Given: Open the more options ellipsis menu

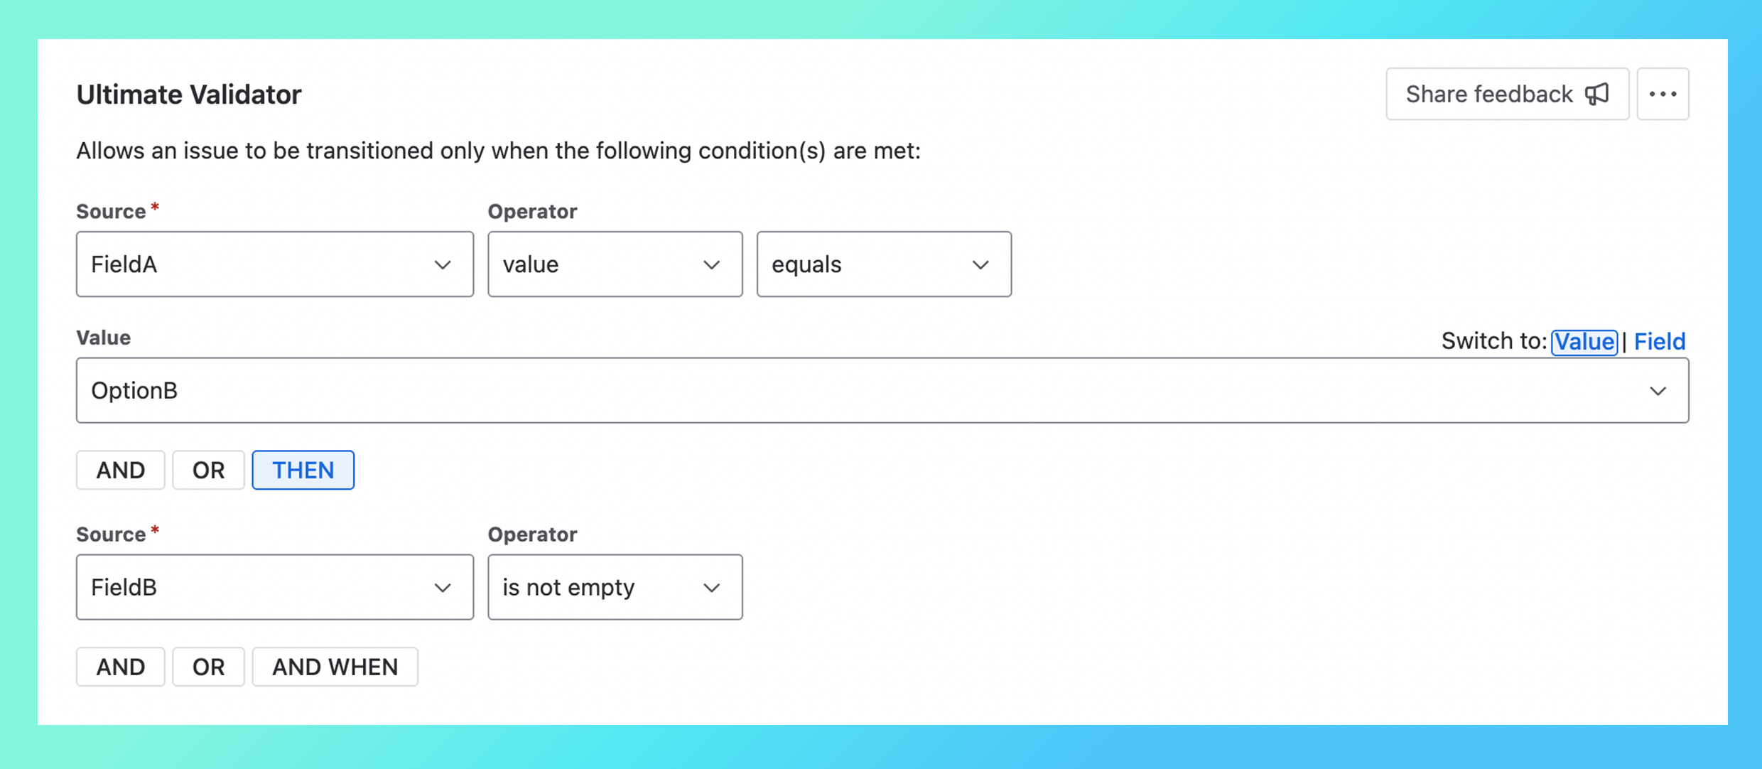Looking at the screenshot, I should (x=1663, y=93).
